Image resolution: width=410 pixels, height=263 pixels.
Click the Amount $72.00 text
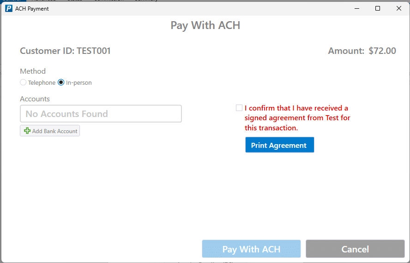[x=362, y=51]
